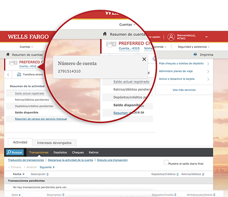Click the Saldo disponible label on the left

[x=27, y=112]
